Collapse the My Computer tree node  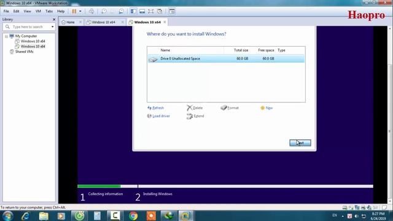coord(6,36)
